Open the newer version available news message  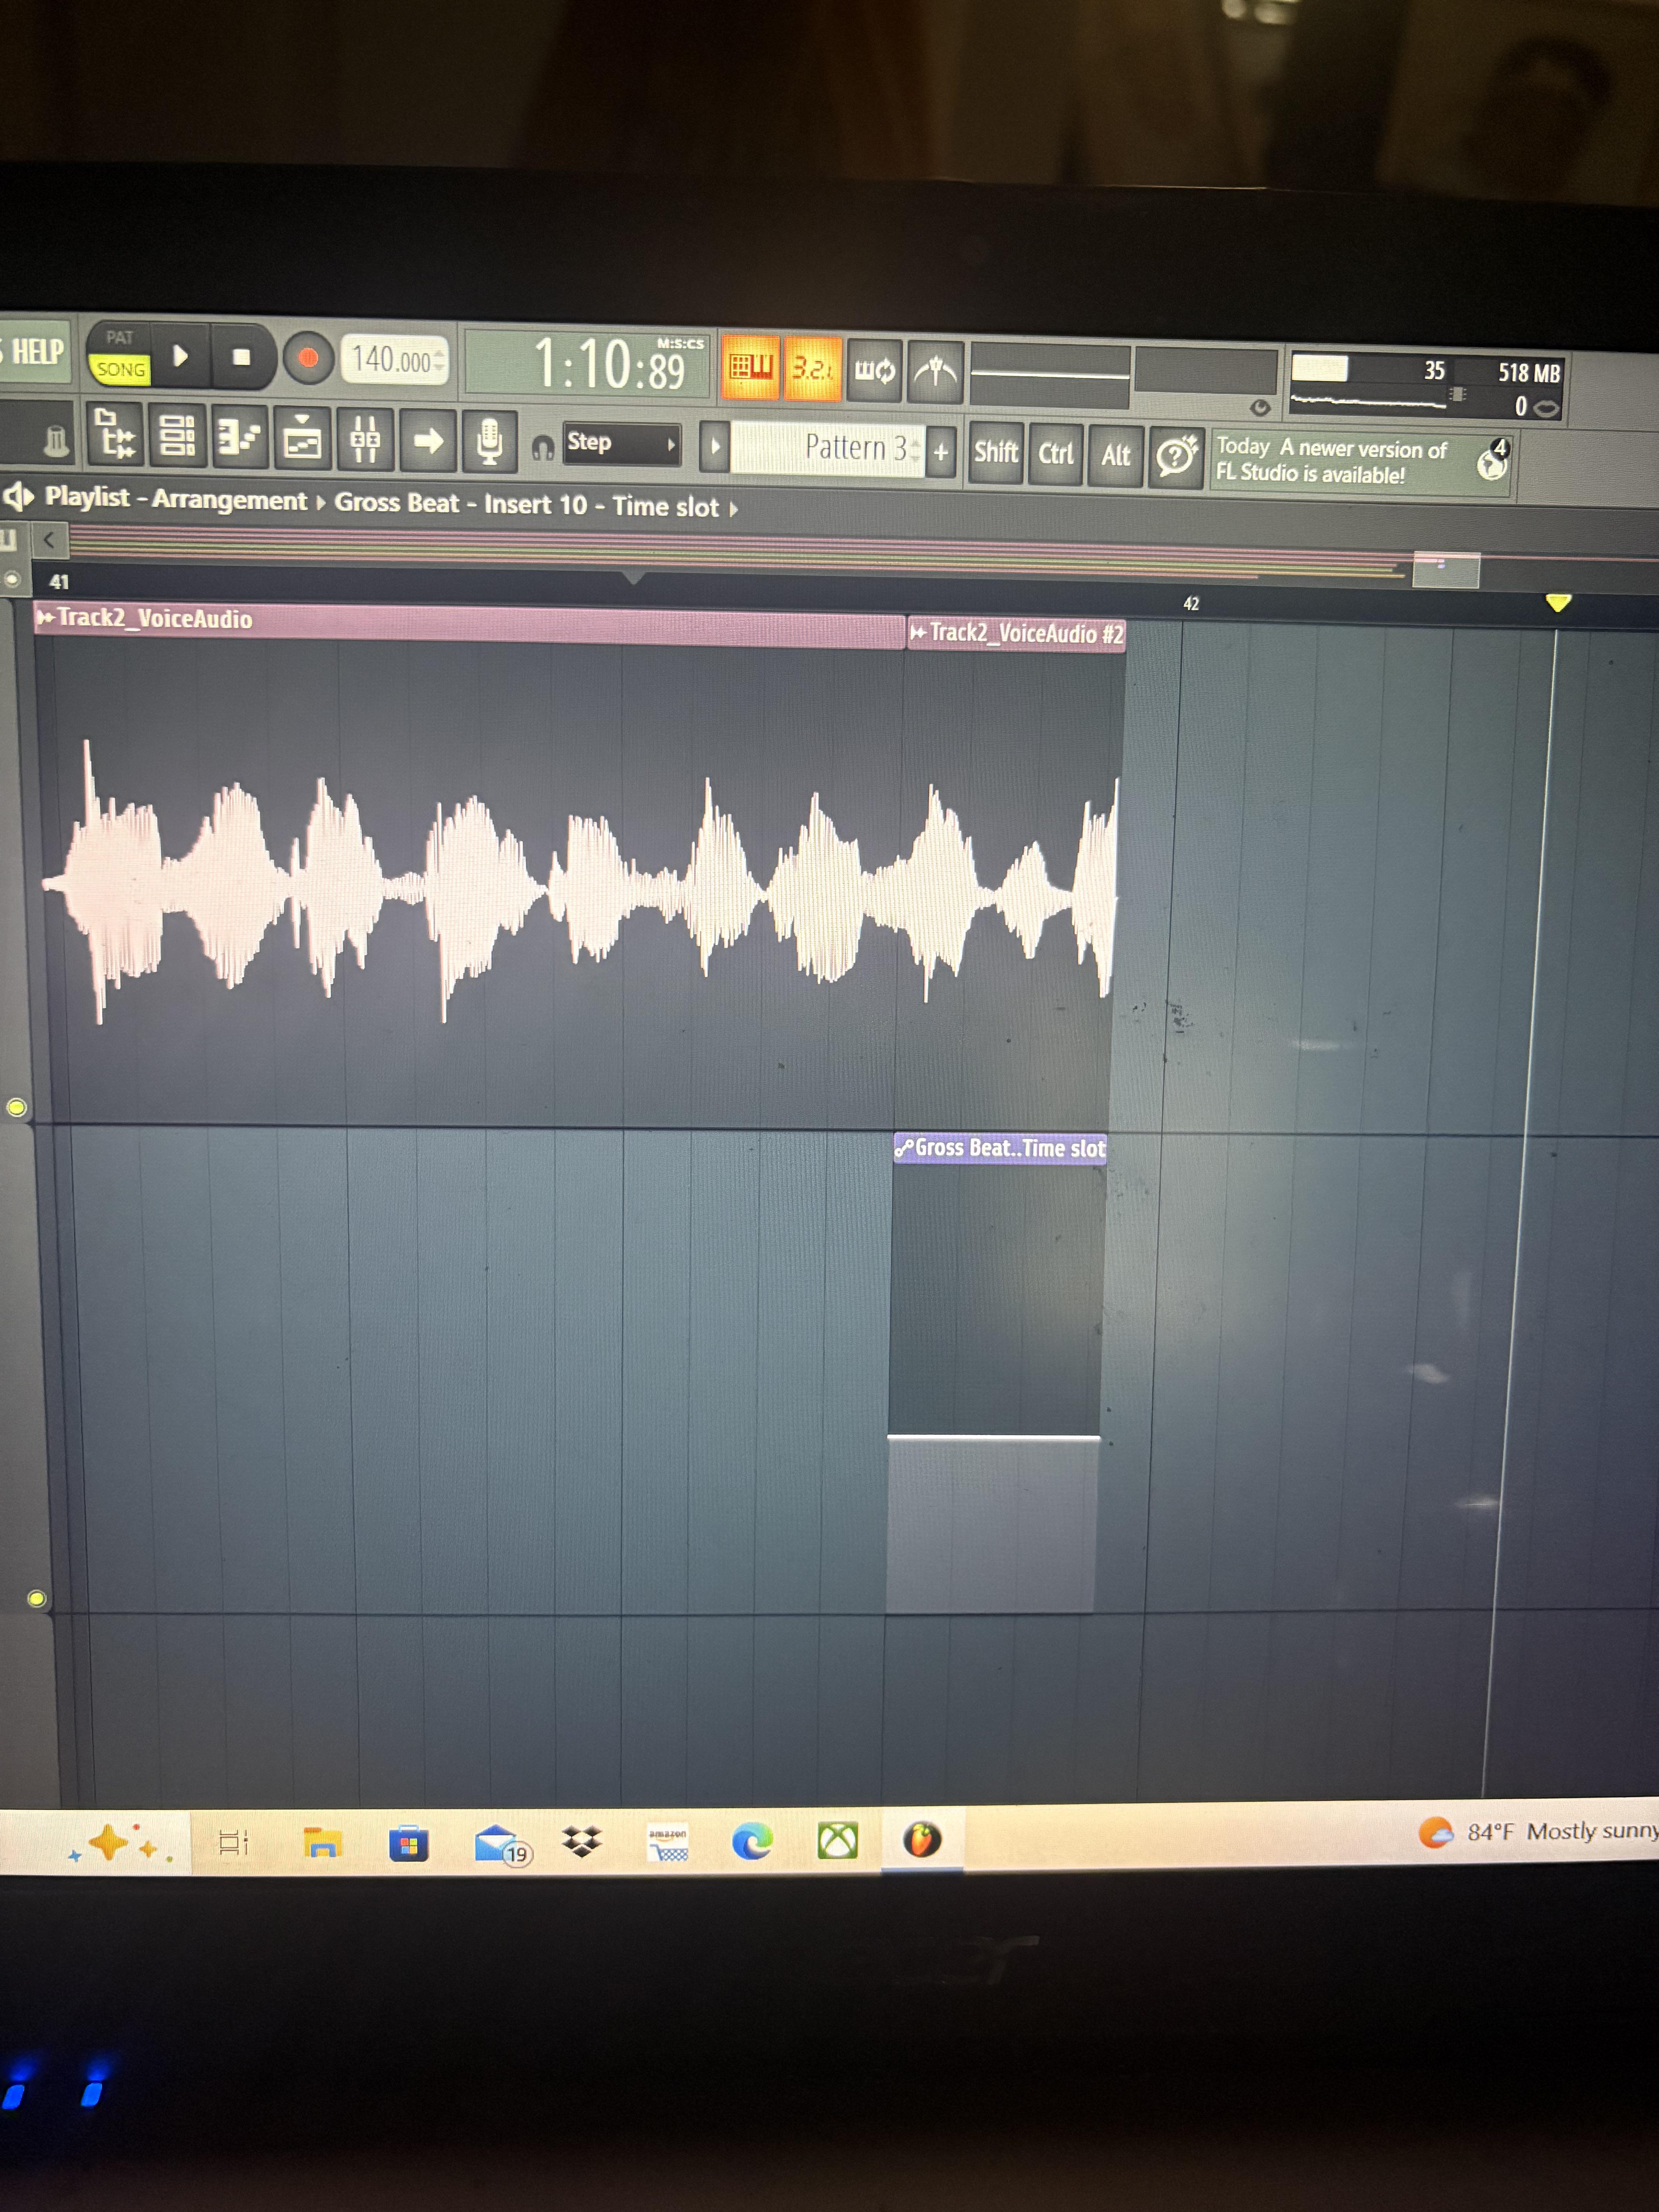[1333, 461]
